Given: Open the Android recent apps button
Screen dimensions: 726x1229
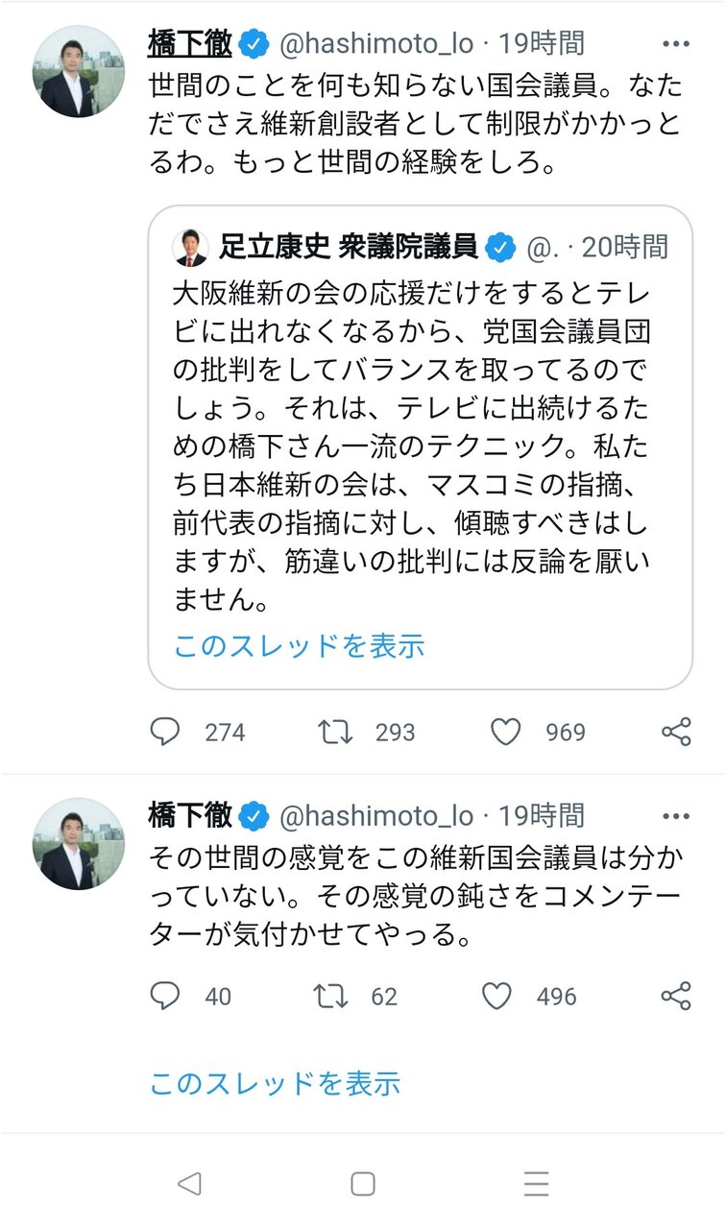Looking at the screenshot, I should [x=536, y=1183].
